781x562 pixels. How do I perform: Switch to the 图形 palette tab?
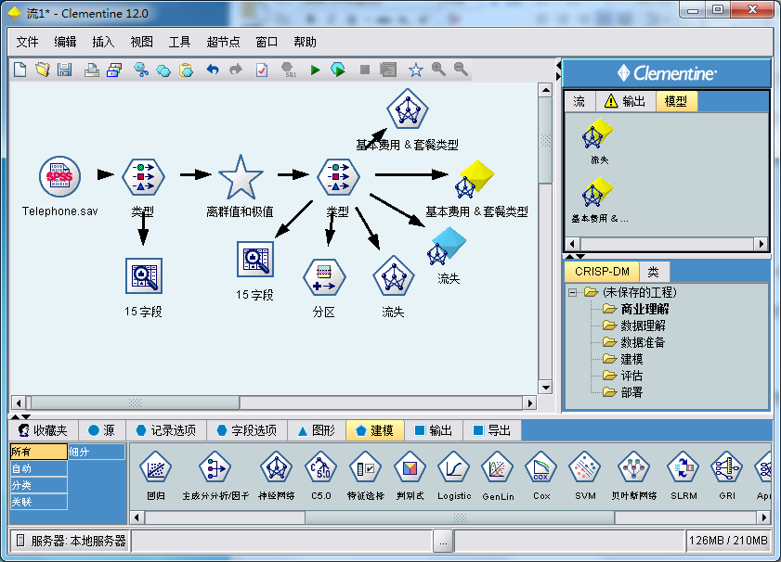[x=317, y=430]
